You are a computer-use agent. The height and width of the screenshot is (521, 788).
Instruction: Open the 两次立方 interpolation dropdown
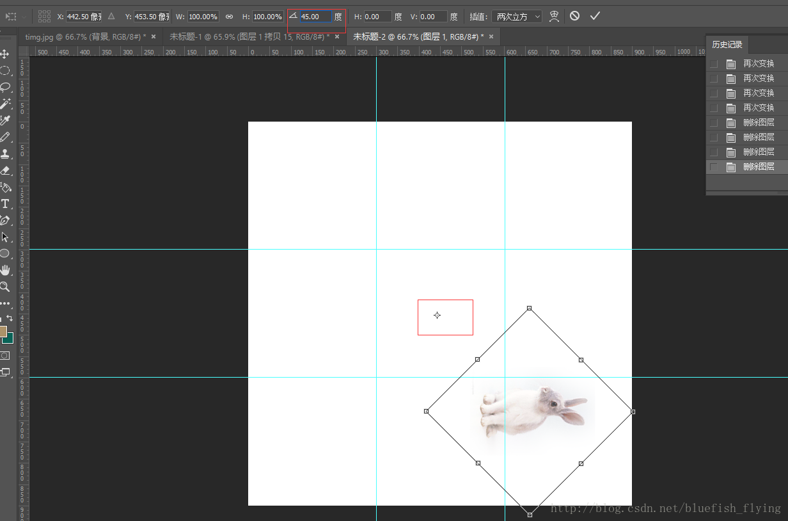(x=517, y=17)
